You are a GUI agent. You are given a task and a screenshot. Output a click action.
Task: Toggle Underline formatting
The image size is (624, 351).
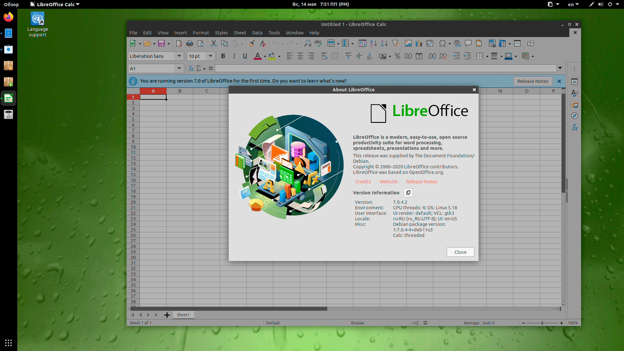click(245, 56)
